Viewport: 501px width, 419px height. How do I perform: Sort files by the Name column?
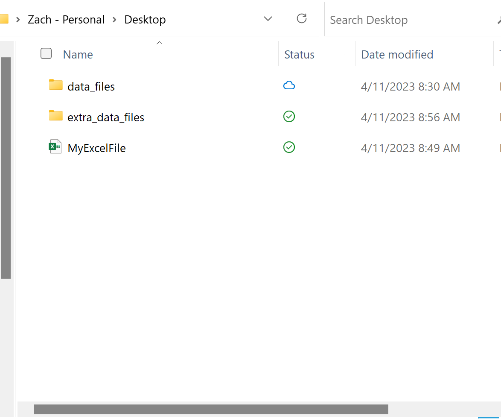[x=78, y=55]
